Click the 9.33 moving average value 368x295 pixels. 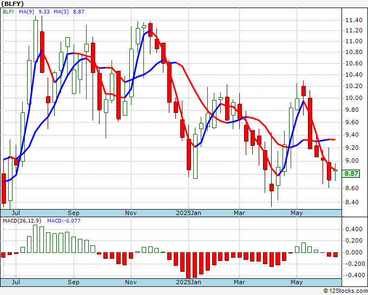tap(44, 11)
